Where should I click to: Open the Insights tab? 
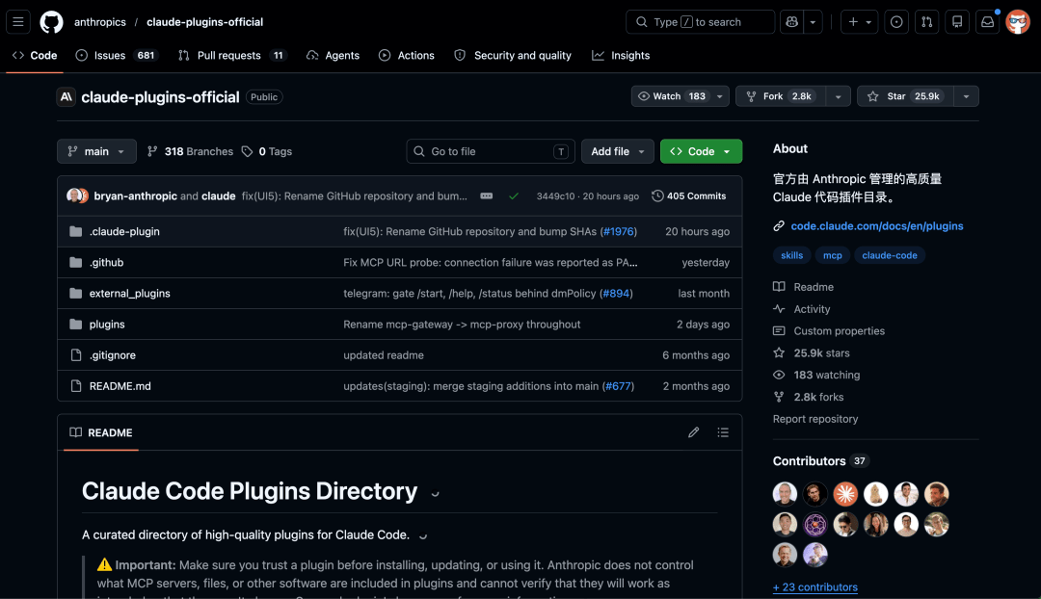(x=621, y=56)
